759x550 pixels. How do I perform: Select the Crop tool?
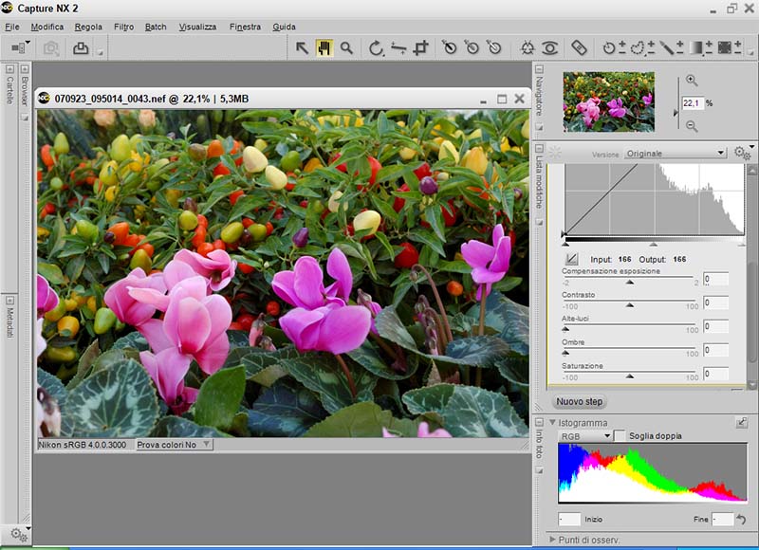point(421,48)
